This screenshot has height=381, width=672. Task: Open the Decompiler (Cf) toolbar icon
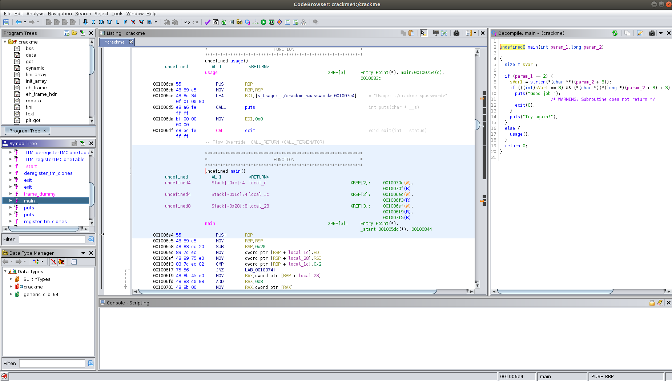click(x=248, y=22)
